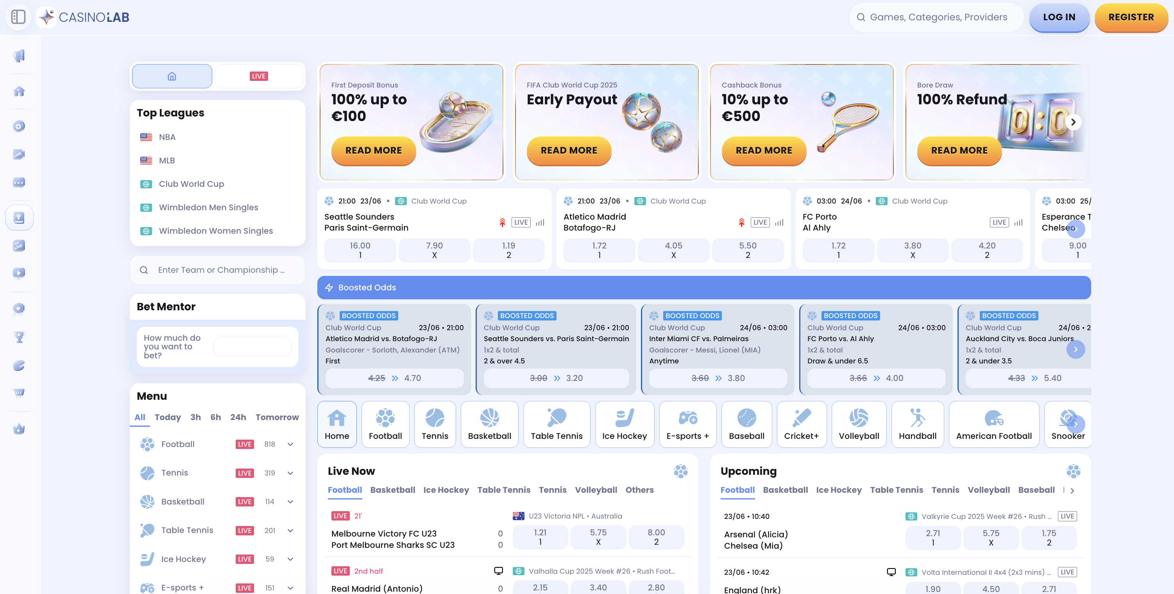Click the home icon in left sidebar
The width and height of the screenshot is (1174, 594).
(x=19, y=91)
